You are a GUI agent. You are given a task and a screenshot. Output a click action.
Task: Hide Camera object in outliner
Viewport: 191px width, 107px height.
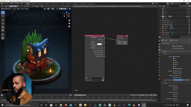pos(189,26)
